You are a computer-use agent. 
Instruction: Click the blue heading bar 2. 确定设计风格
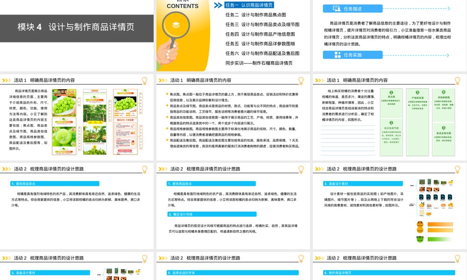click(x=212, y=214)
